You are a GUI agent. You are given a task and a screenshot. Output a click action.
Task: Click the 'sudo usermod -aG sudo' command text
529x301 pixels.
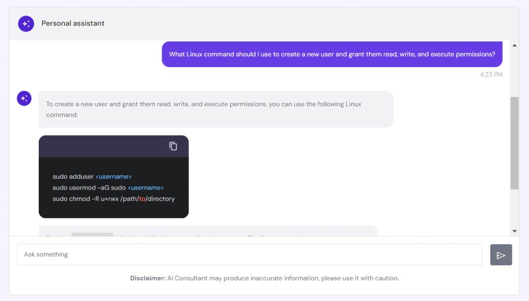click(89, 188)
